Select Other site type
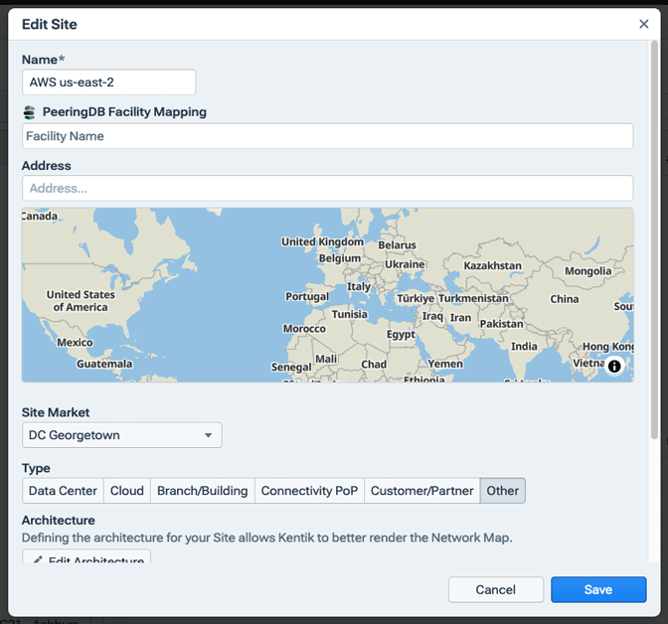Viewport: 668px width, 624px height. pos(503,491)
